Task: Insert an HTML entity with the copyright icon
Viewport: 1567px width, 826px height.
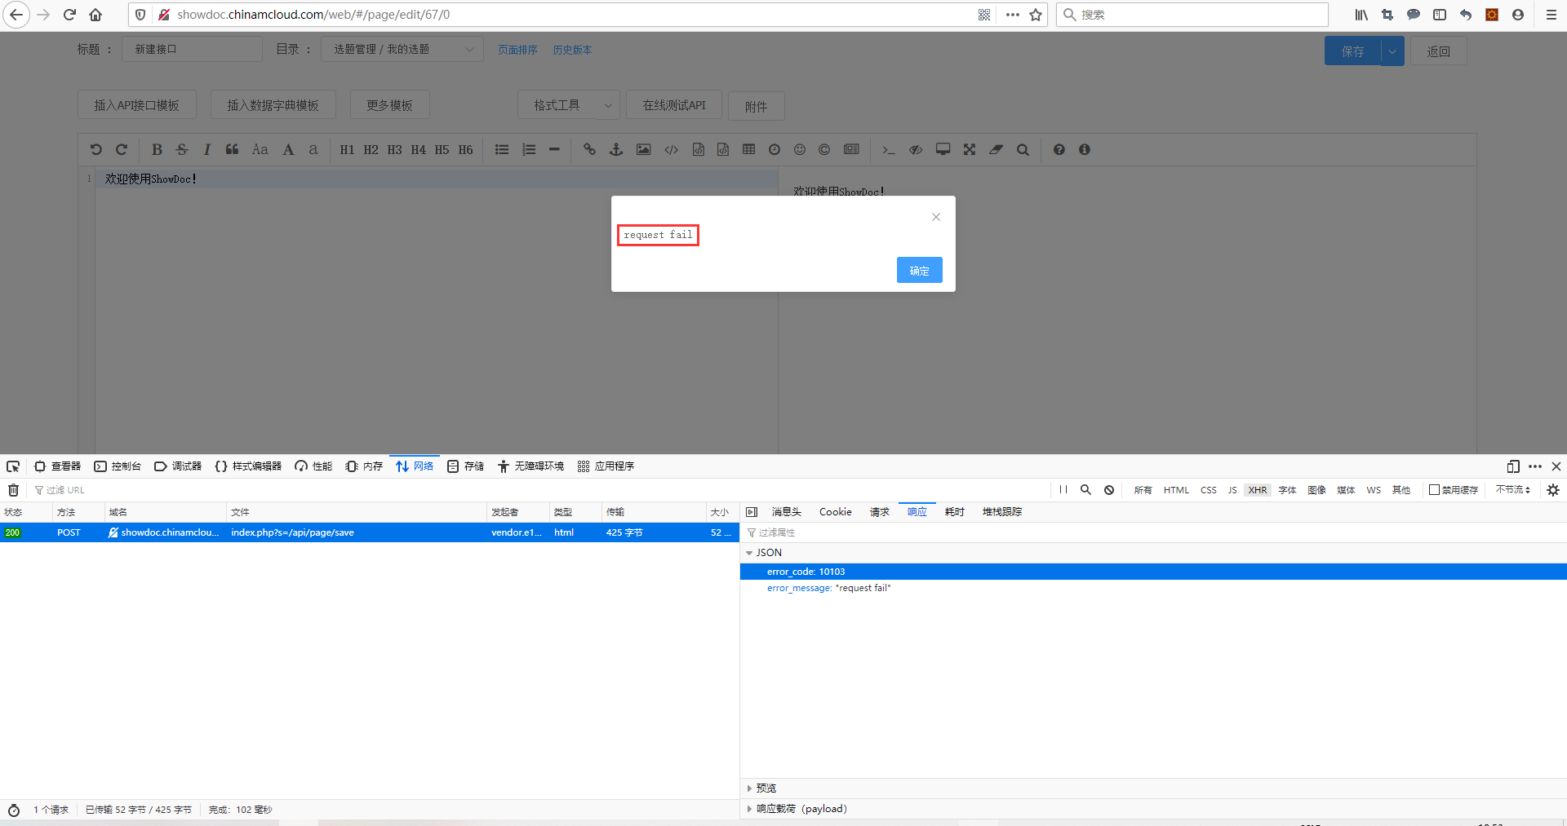Action: [x=824, y=149]
